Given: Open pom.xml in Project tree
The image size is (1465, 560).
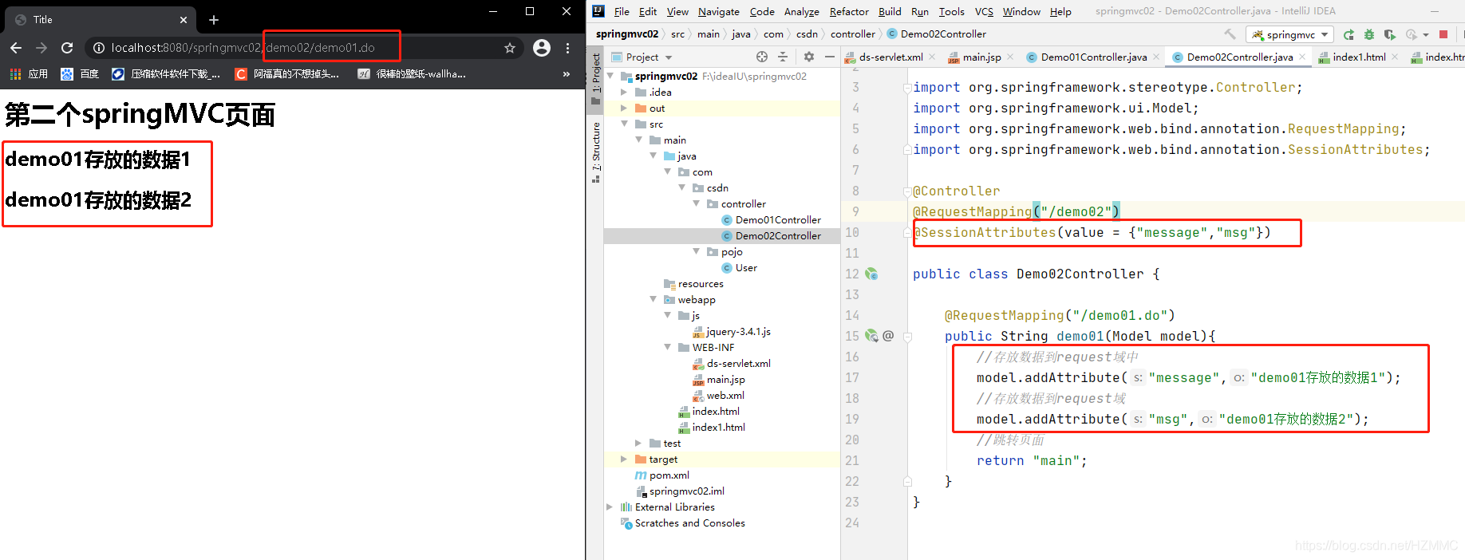Looking at the screenshot, I should pos(663,475).
